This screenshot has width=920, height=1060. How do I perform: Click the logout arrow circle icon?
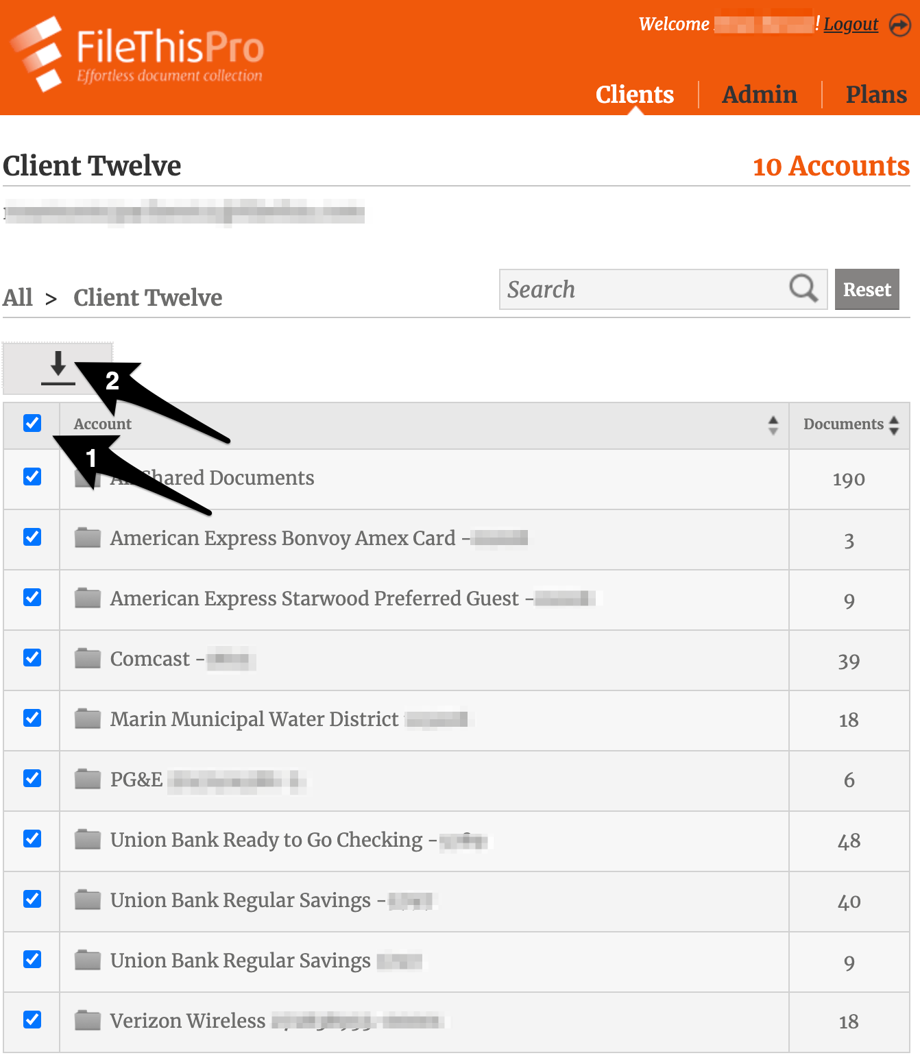[899, 25]
